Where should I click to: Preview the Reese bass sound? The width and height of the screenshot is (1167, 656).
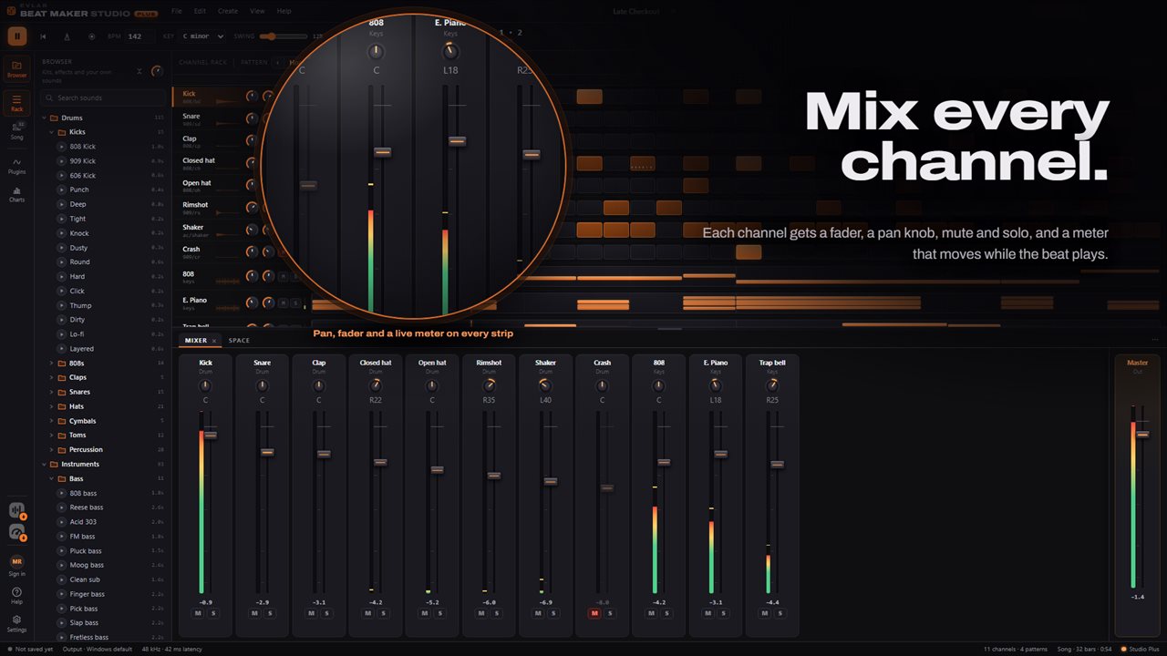(x=62, y=507)
